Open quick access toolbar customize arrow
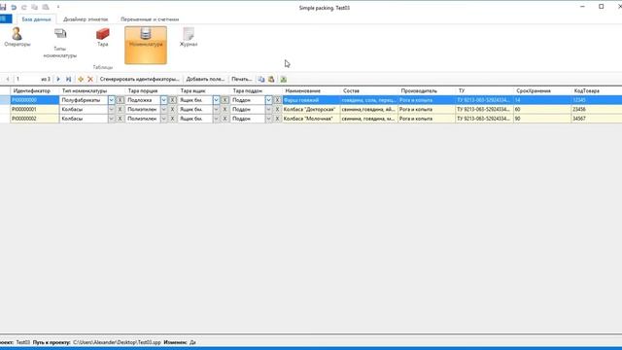622x350 pixels. tap(58, 7)
